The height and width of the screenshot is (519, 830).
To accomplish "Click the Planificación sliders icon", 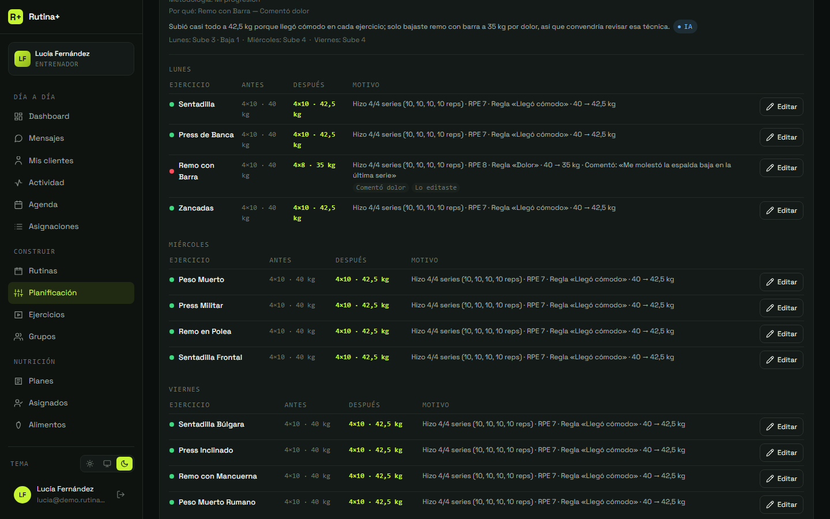I will 18,293.
